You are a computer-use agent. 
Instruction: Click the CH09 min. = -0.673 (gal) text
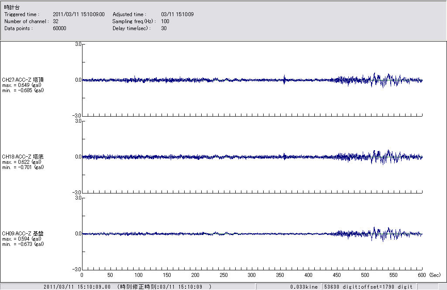[x=23, y=244]
